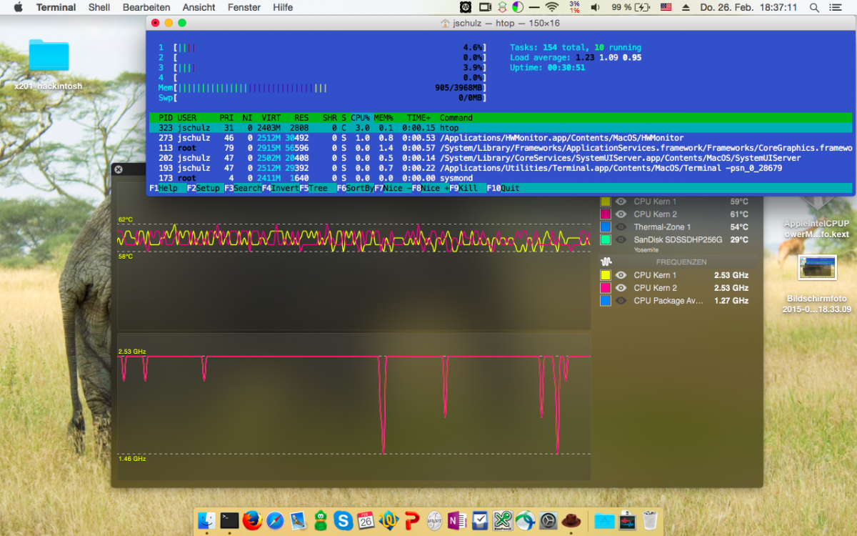Toggle CPU Kern 1 frequency visibility

coord(621,275)
